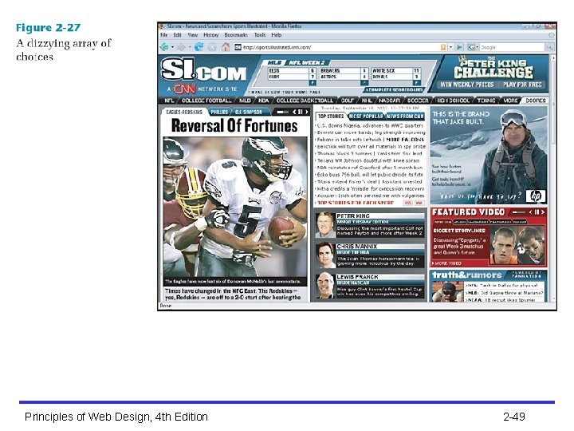Select the High School navigation tab

[453, 101]
